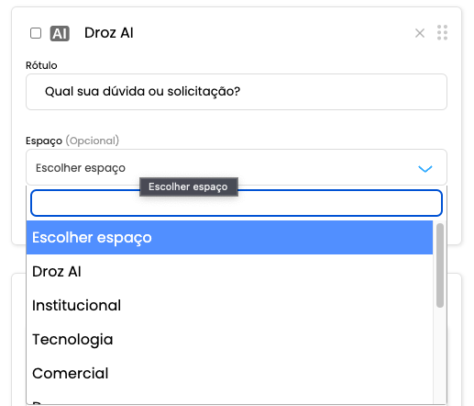Click the dropdown list scrollbar thumb

440,265
